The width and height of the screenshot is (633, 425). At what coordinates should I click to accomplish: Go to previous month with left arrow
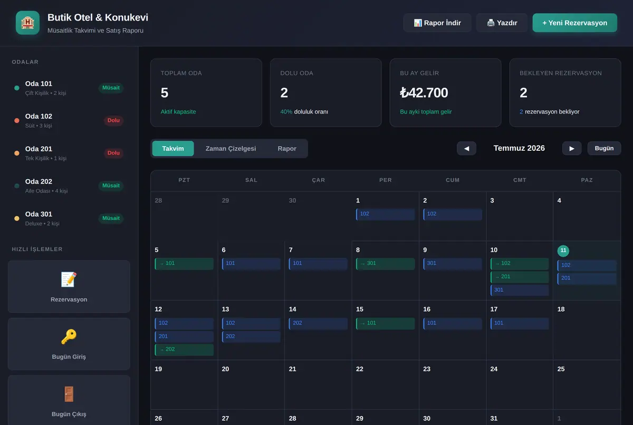[x=466, y=148]
